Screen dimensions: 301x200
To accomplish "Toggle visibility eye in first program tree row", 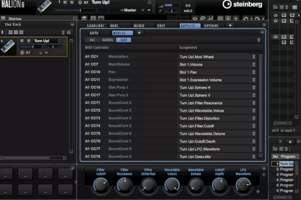I will pyautogui.click(x=275, y=16).
